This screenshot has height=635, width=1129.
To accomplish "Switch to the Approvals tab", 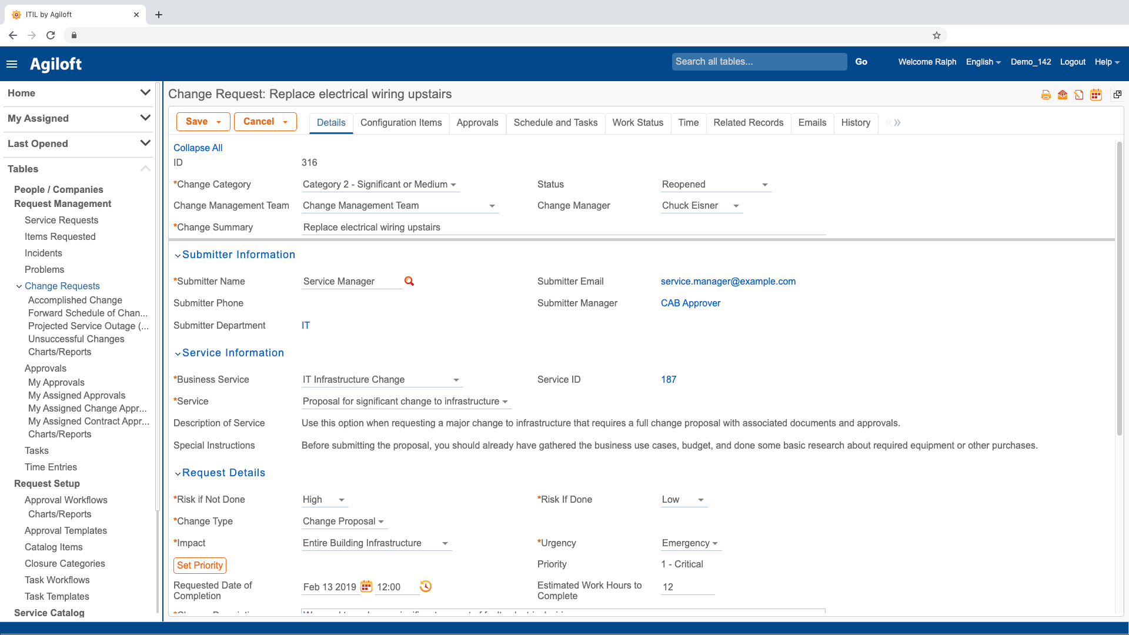I will point(477,122).
